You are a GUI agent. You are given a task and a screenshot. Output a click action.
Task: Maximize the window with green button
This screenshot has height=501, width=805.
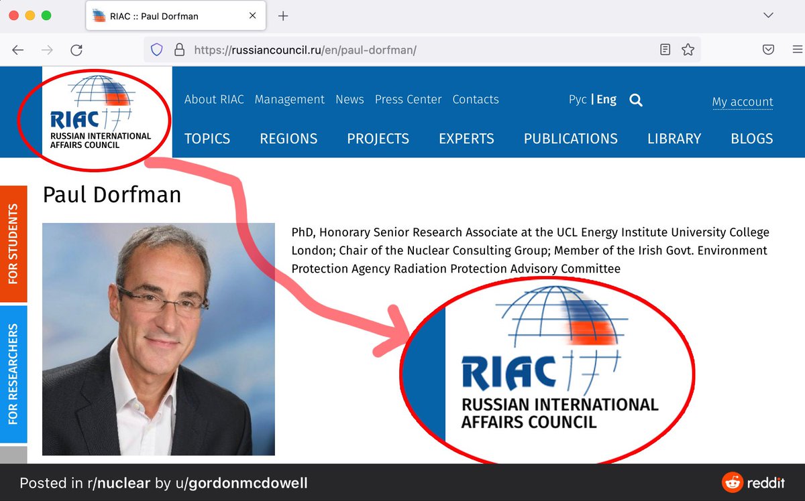tap(46, 15)
